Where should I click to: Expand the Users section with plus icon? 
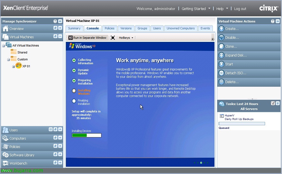[x=60, y=129]
